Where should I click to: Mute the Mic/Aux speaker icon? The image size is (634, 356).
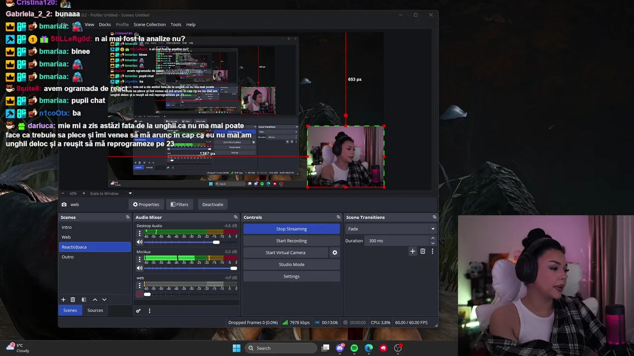[x=140, y=268]
